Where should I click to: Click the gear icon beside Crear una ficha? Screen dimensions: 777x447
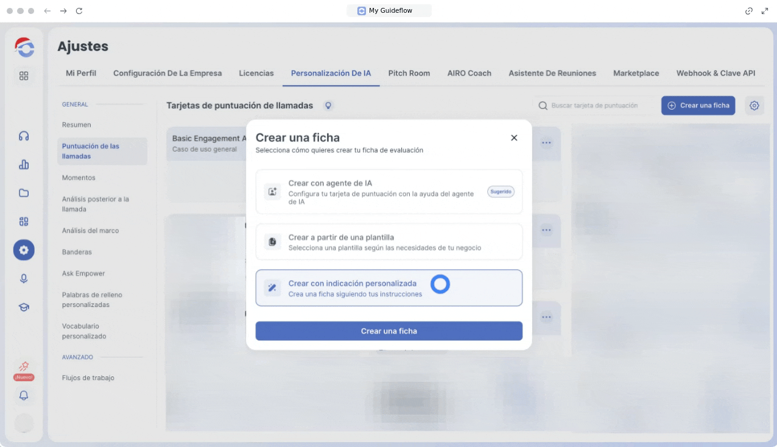tap(754, 105)
